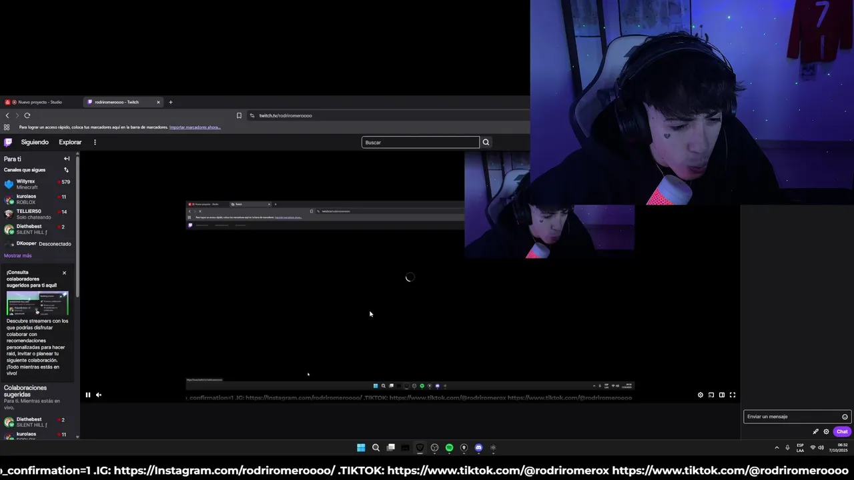The height and width of the screenshot is (480, 854).
Task: Pause the Twitch stream player
Action: tap(87, 395)
